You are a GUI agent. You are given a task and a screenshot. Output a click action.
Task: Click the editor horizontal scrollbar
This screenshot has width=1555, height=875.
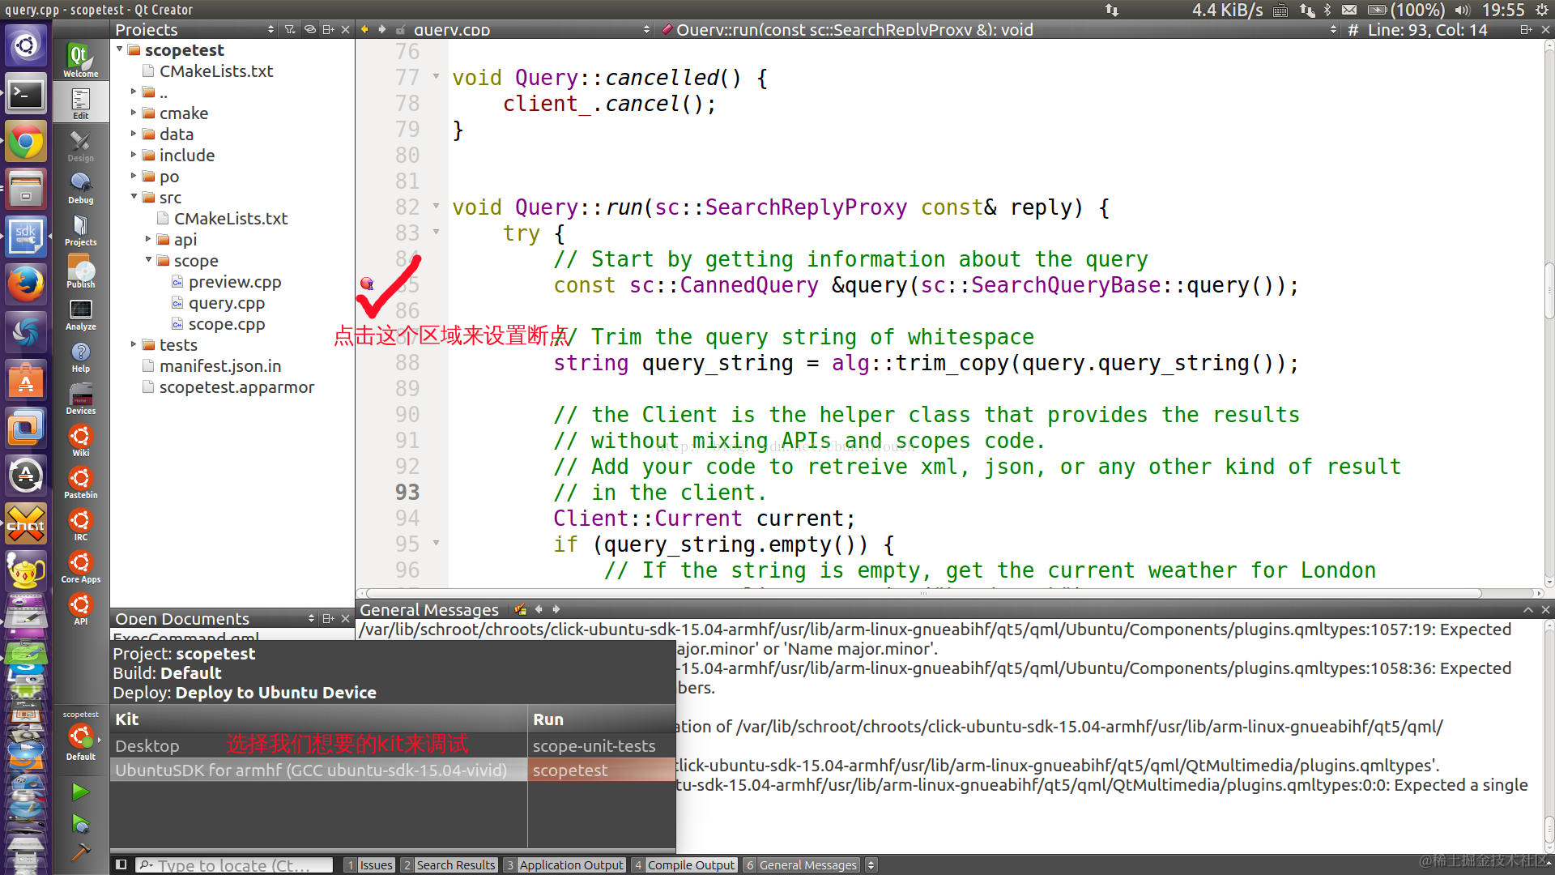point(923,593)
